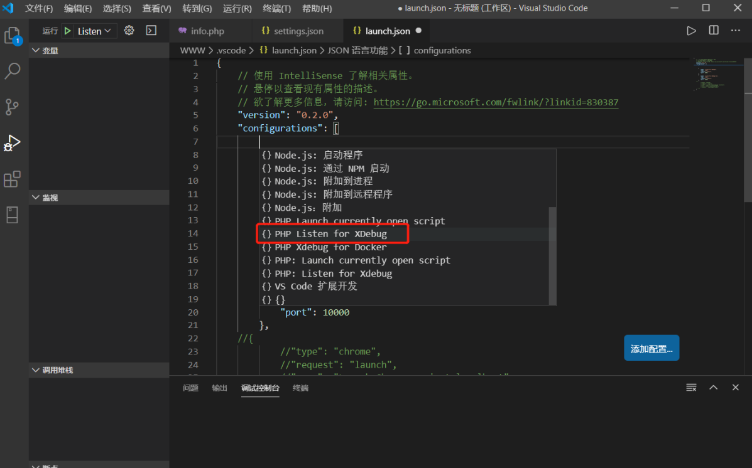Open debug console via the panel icon beside gear

pyautogui.click(x=150, y=29)
